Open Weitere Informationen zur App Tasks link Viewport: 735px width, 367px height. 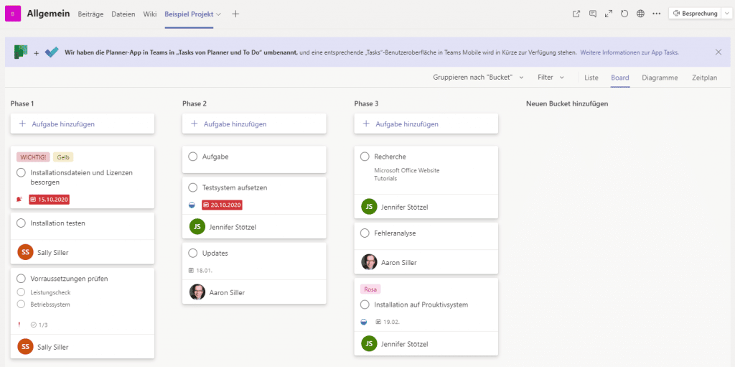pos(629,52)
